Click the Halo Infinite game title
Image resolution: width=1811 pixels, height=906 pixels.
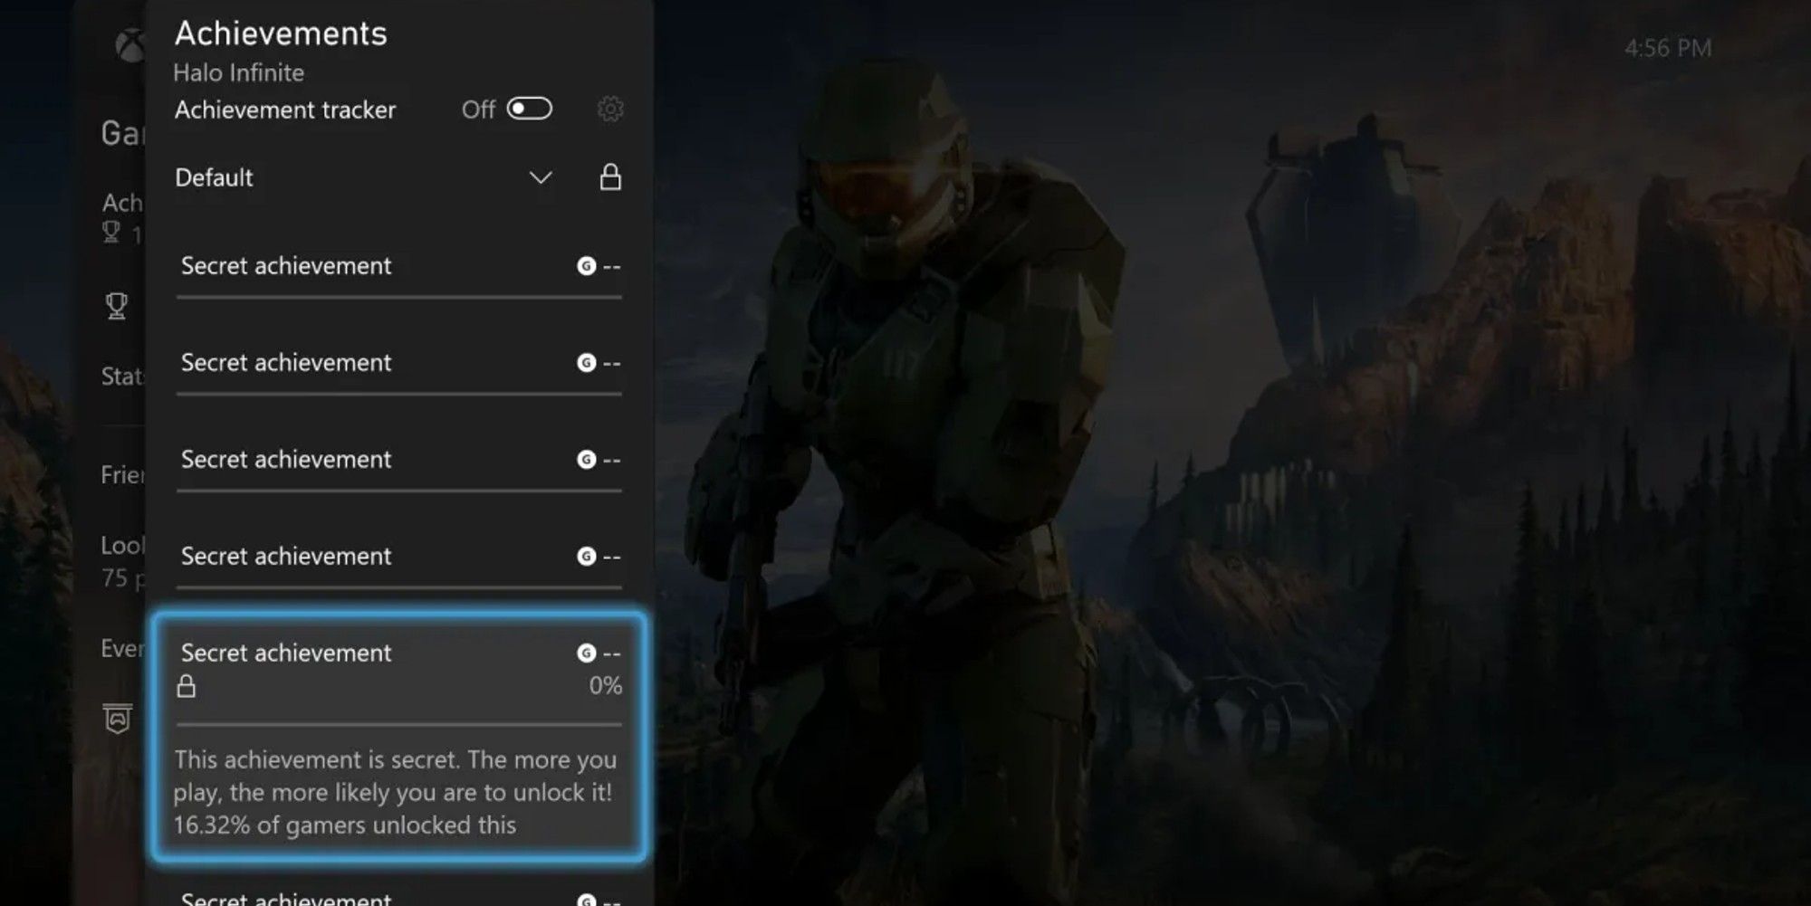pyautogui.click(x=238, y=72)
